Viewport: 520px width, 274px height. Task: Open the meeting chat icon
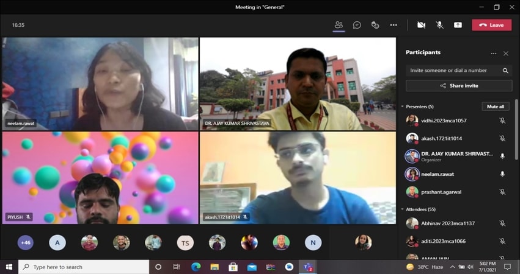tap(357, 25)
